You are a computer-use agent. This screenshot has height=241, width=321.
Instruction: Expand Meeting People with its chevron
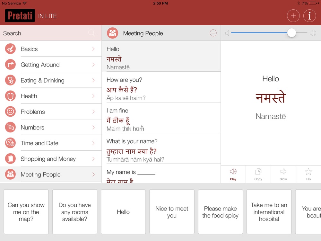tap(93, 174)
